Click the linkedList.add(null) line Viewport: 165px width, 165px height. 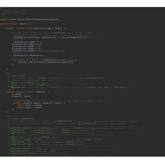pos(27,44)
